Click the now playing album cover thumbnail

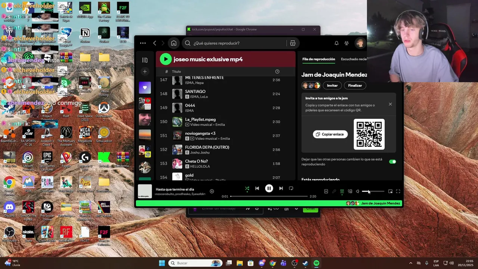pos(145,191)
